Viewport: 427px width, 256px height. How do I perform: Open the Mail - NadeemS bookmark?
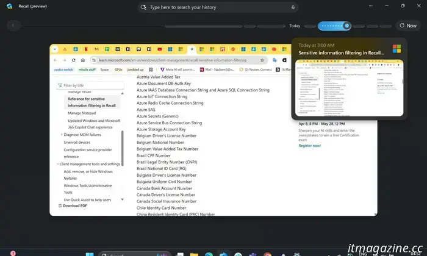pos(217,69)
